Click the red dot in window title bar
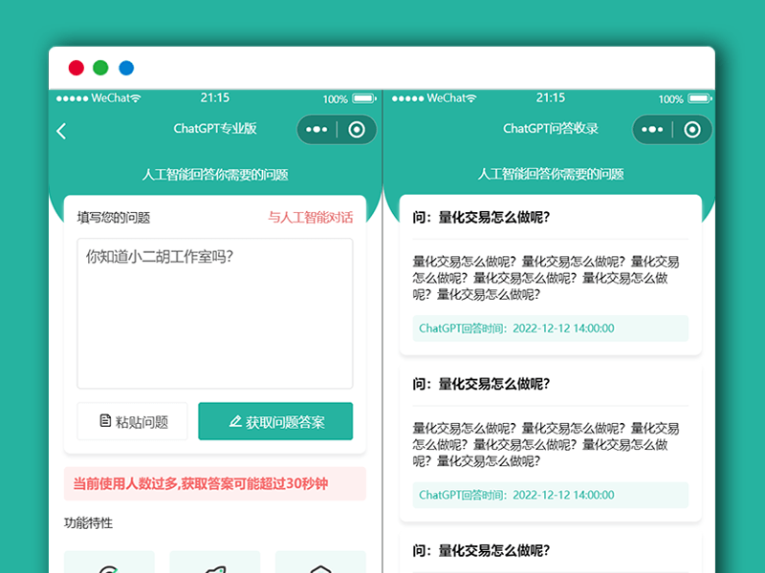Screen dimensions: 765x573 [76, 68]
